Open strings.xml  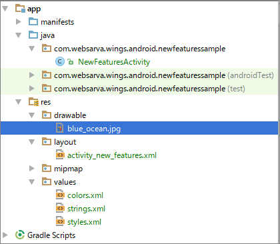coord(86,209)
